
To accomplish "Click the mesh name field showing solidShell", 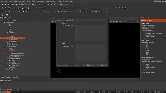I will (86, 20).
